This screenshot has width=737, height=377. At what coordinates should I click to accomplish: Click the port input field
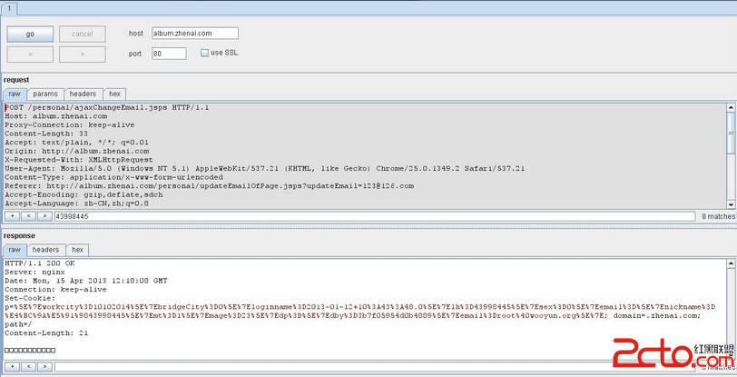click(169, 54)
